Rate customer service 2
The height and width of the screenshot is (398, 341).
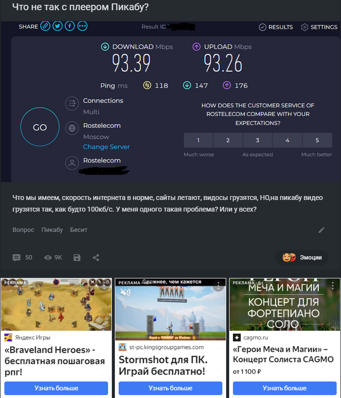click(x=228, y=140)
